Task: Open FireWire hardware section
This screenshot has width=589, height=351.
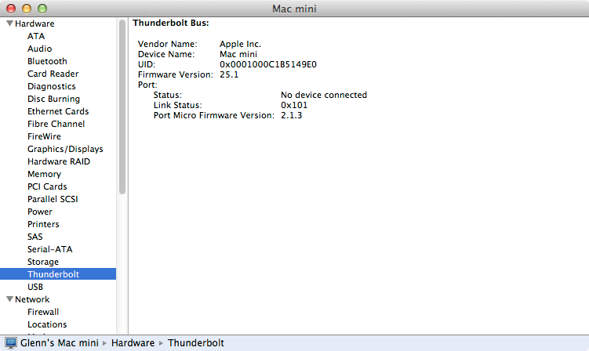Action: pyautogui.click(x=44, y=136)
